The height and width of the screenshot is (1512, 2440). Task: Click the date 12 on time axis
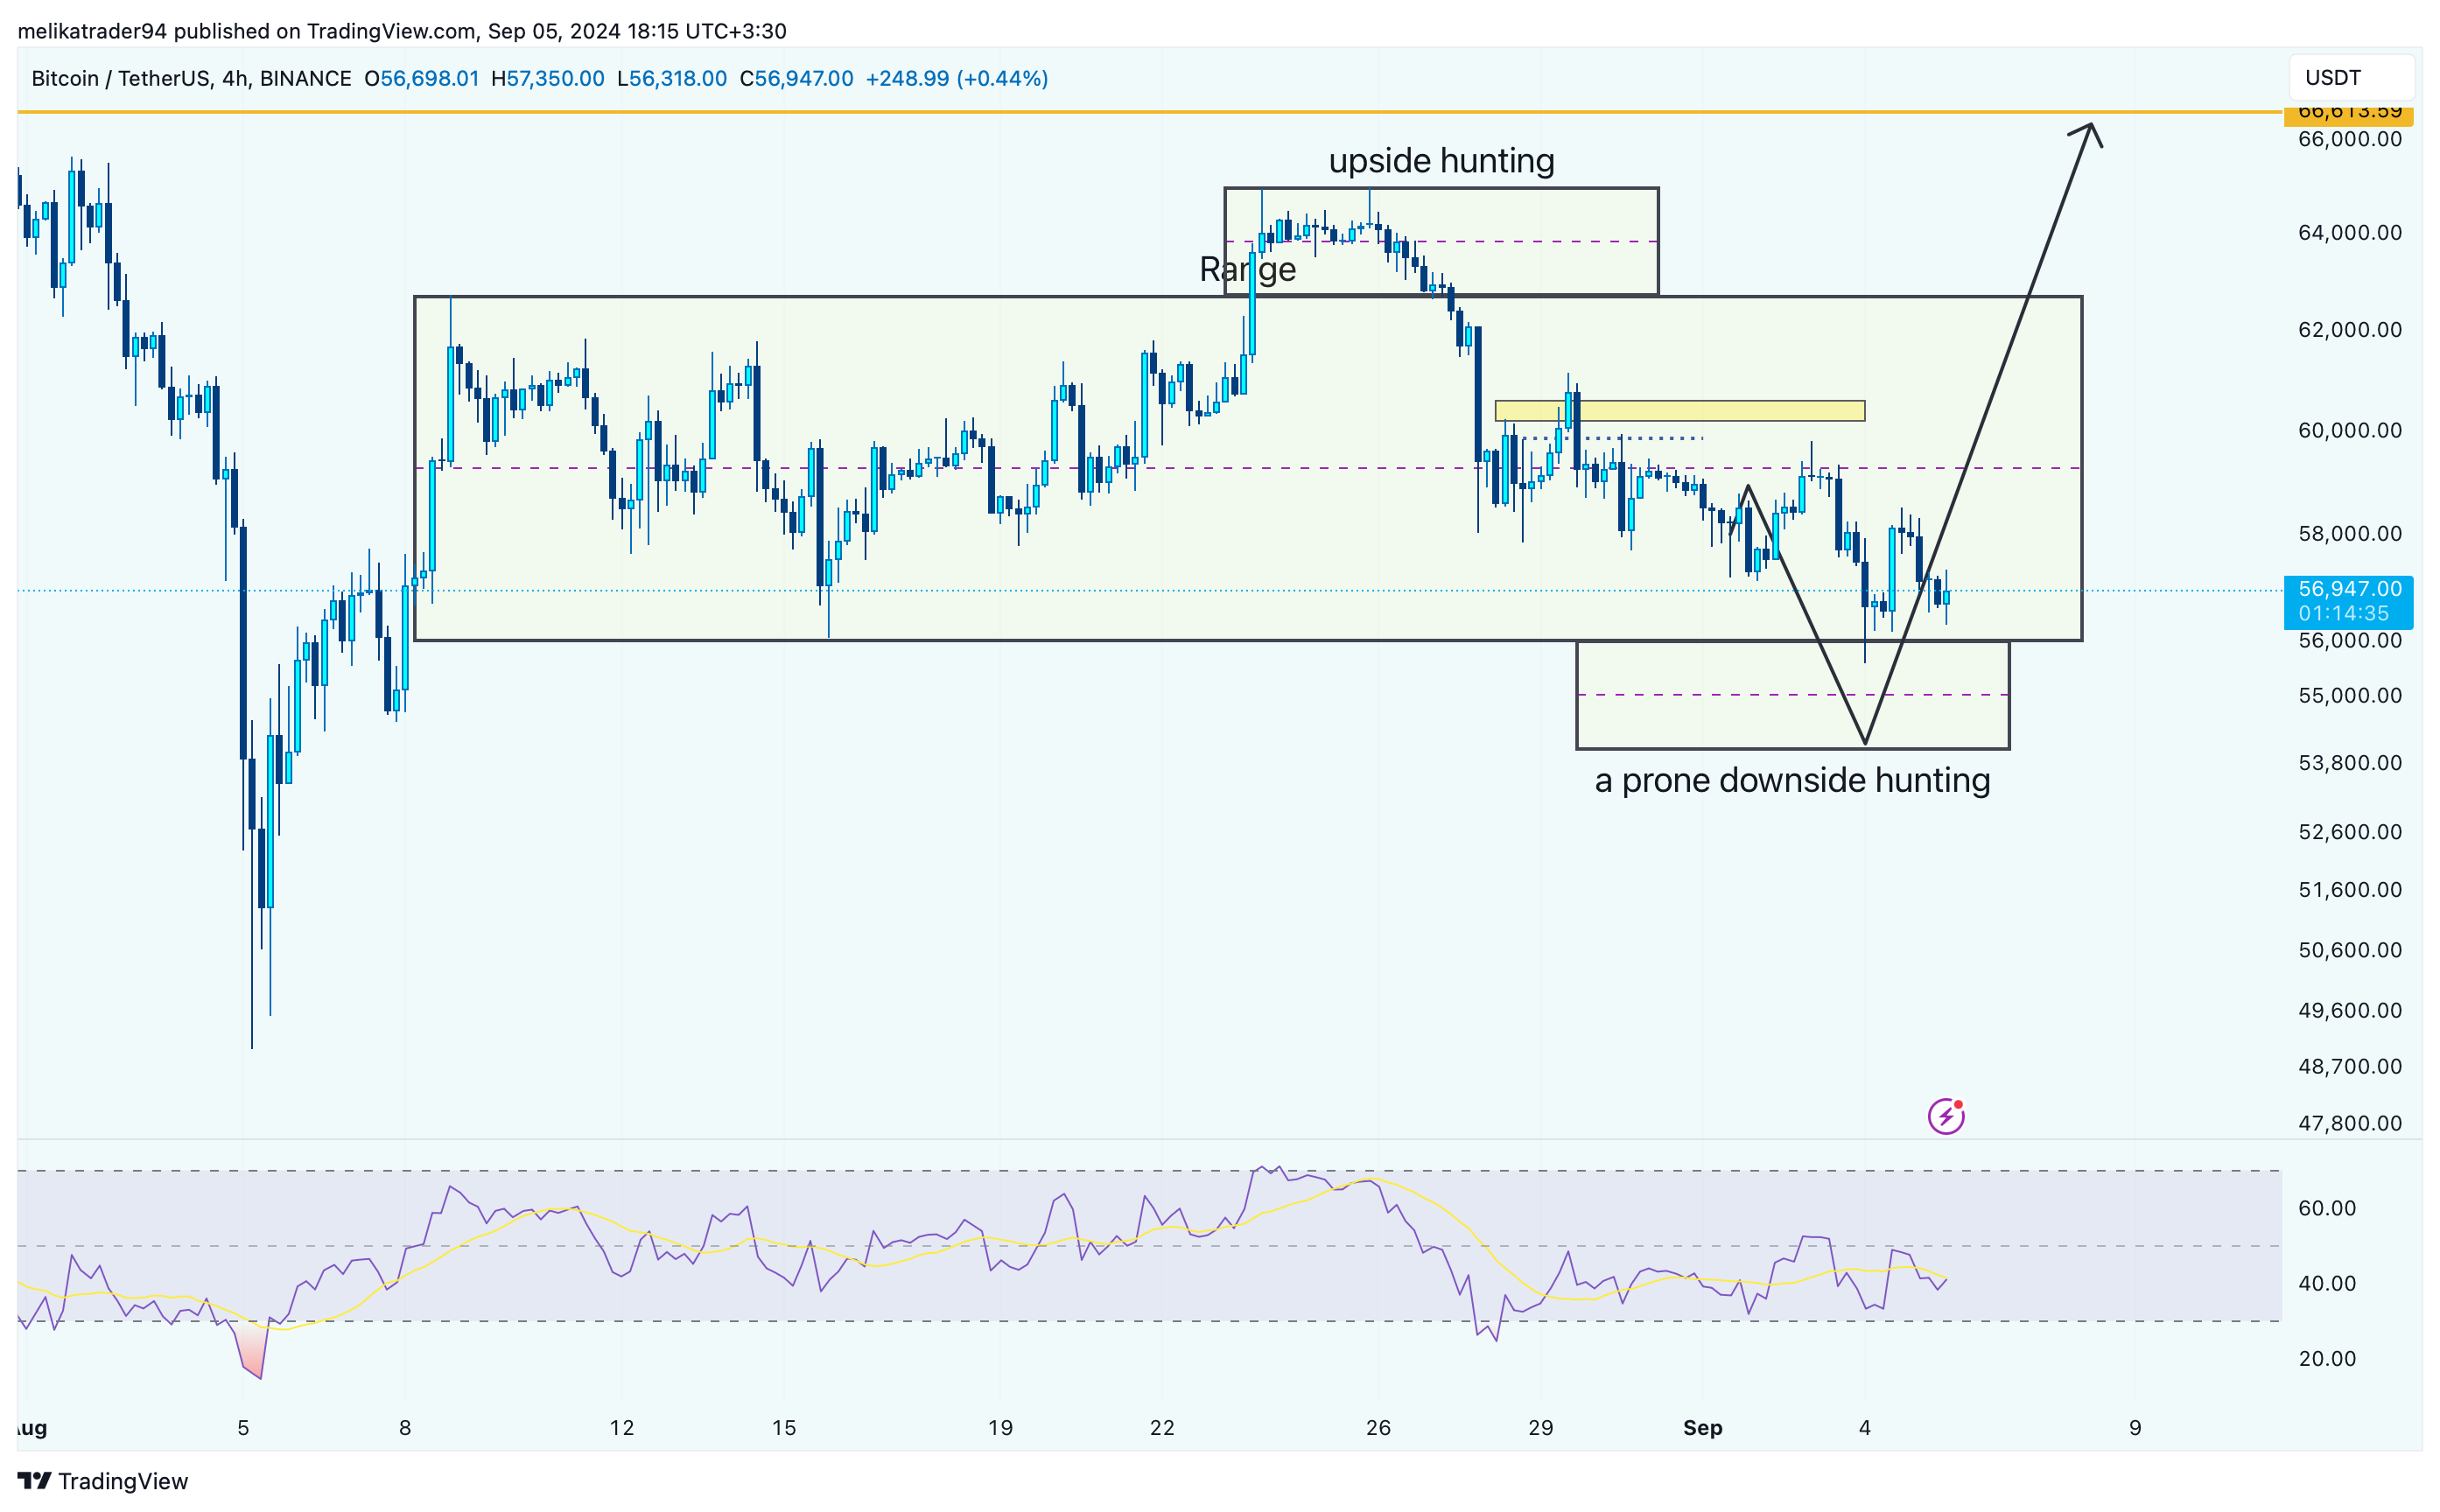(x=622, y=1427)
